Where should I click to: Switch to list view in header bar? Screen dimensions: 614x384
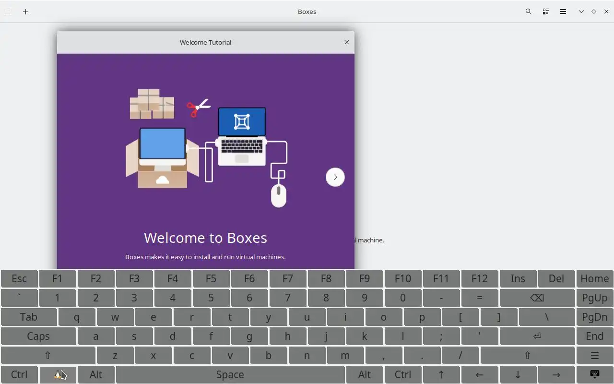click(545, 12)
